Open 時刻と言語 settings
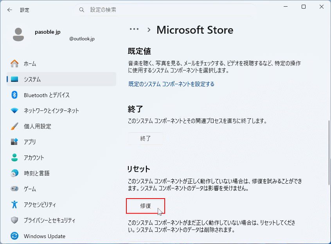 tap(61, 173)
